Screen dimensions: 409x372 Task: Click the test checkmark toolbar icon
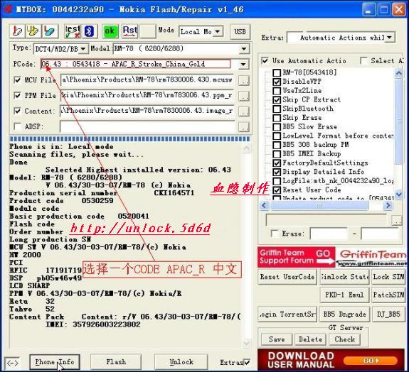(73, 31)
